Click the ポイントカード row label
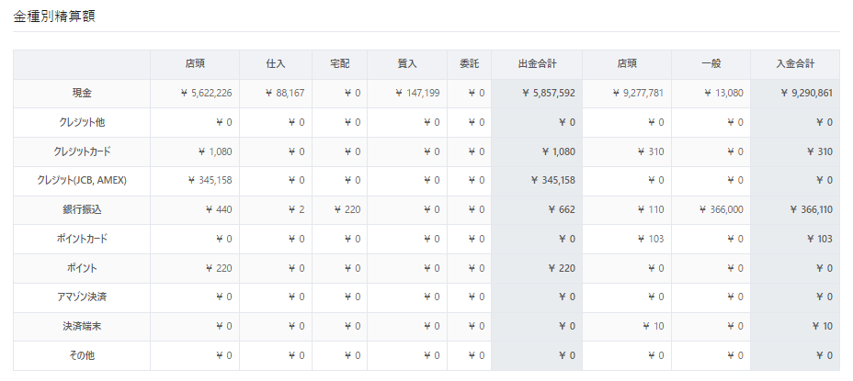 82,239
